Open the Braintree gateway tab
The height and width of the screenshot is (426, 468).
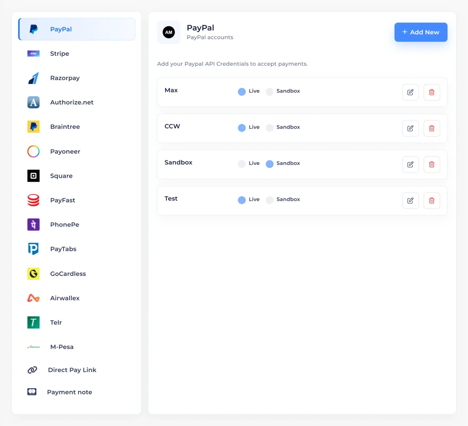click(x=77, y=127)
